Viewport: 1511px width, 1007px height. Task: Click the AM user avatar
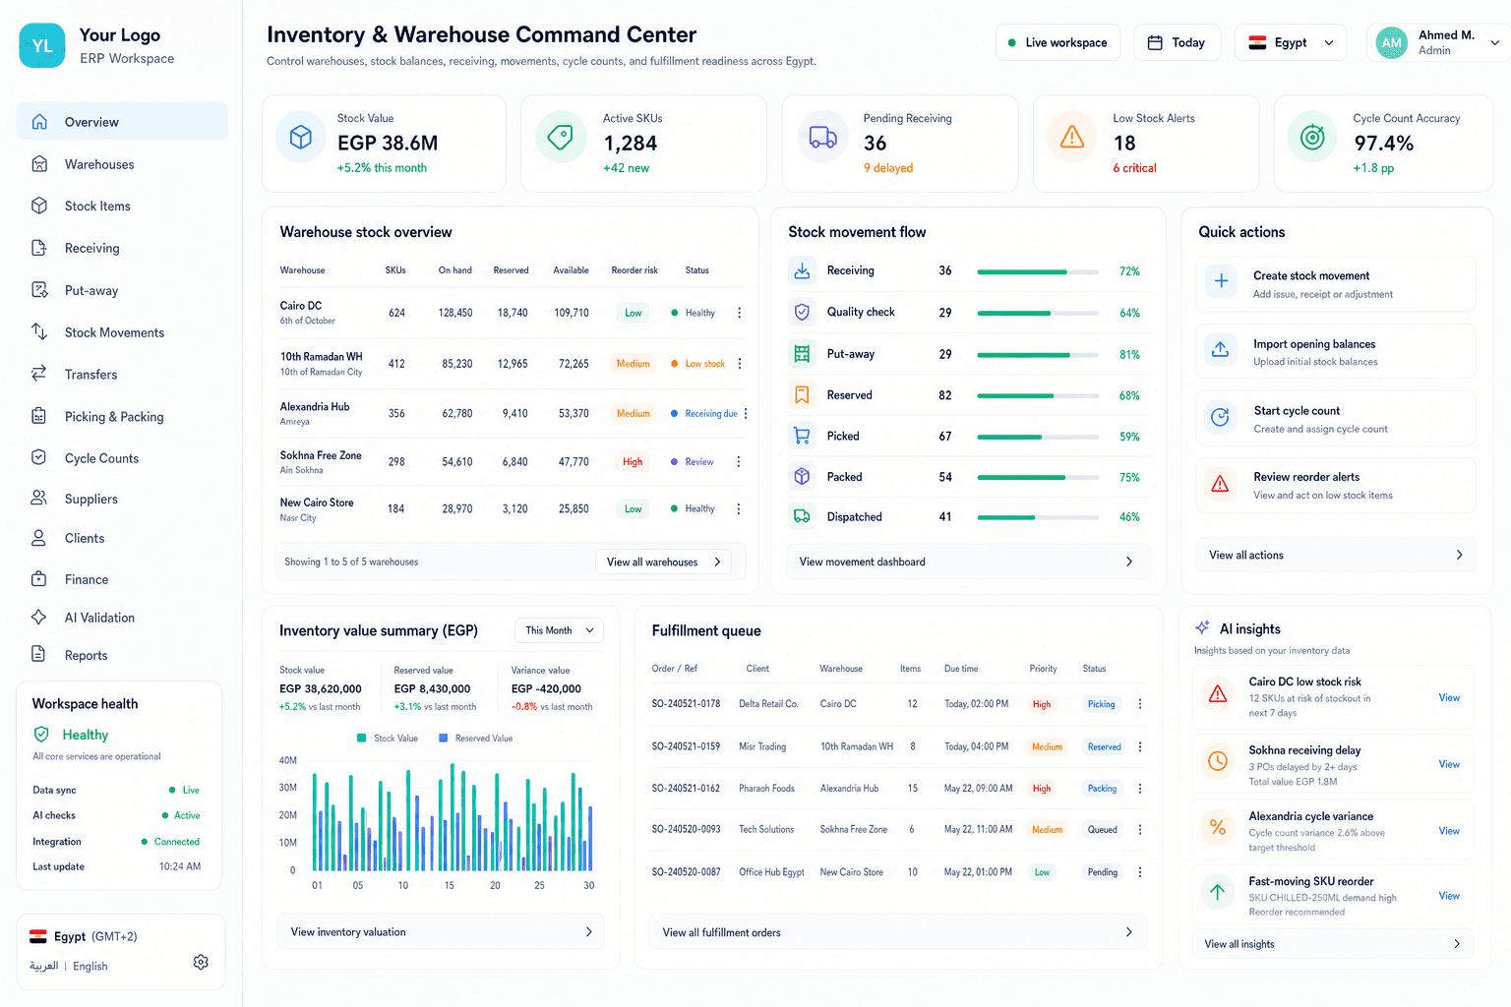[1391, 42]
